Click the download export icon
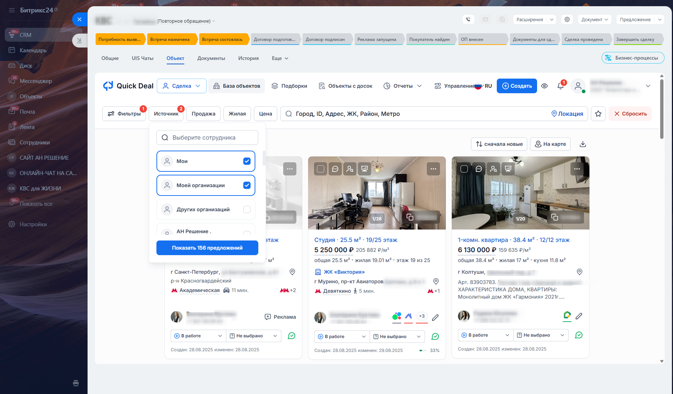The height and width of the screenshot is (394, 673). [583, 144]
